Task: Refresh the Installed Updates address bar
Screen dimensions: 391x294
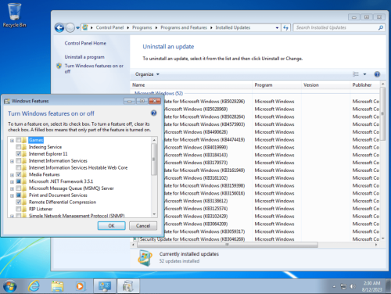Action: tap(286, 27)
